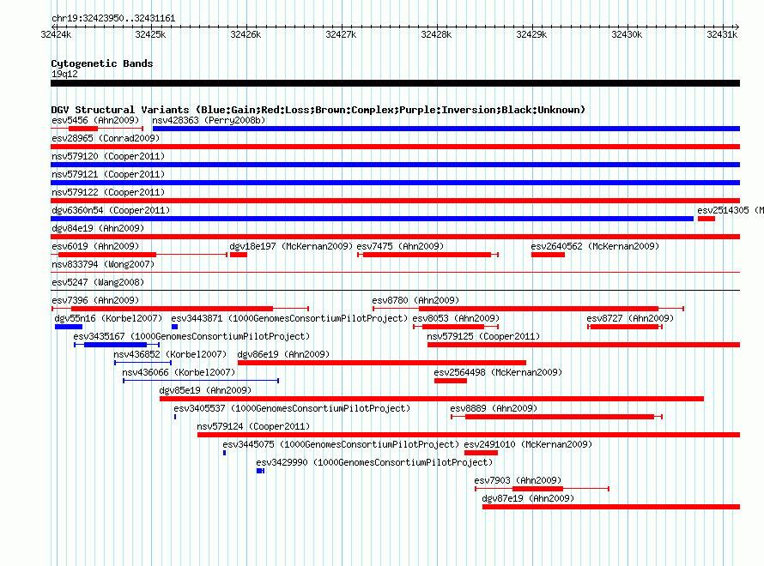Click the red bar under esv2640562

[549, 255]
